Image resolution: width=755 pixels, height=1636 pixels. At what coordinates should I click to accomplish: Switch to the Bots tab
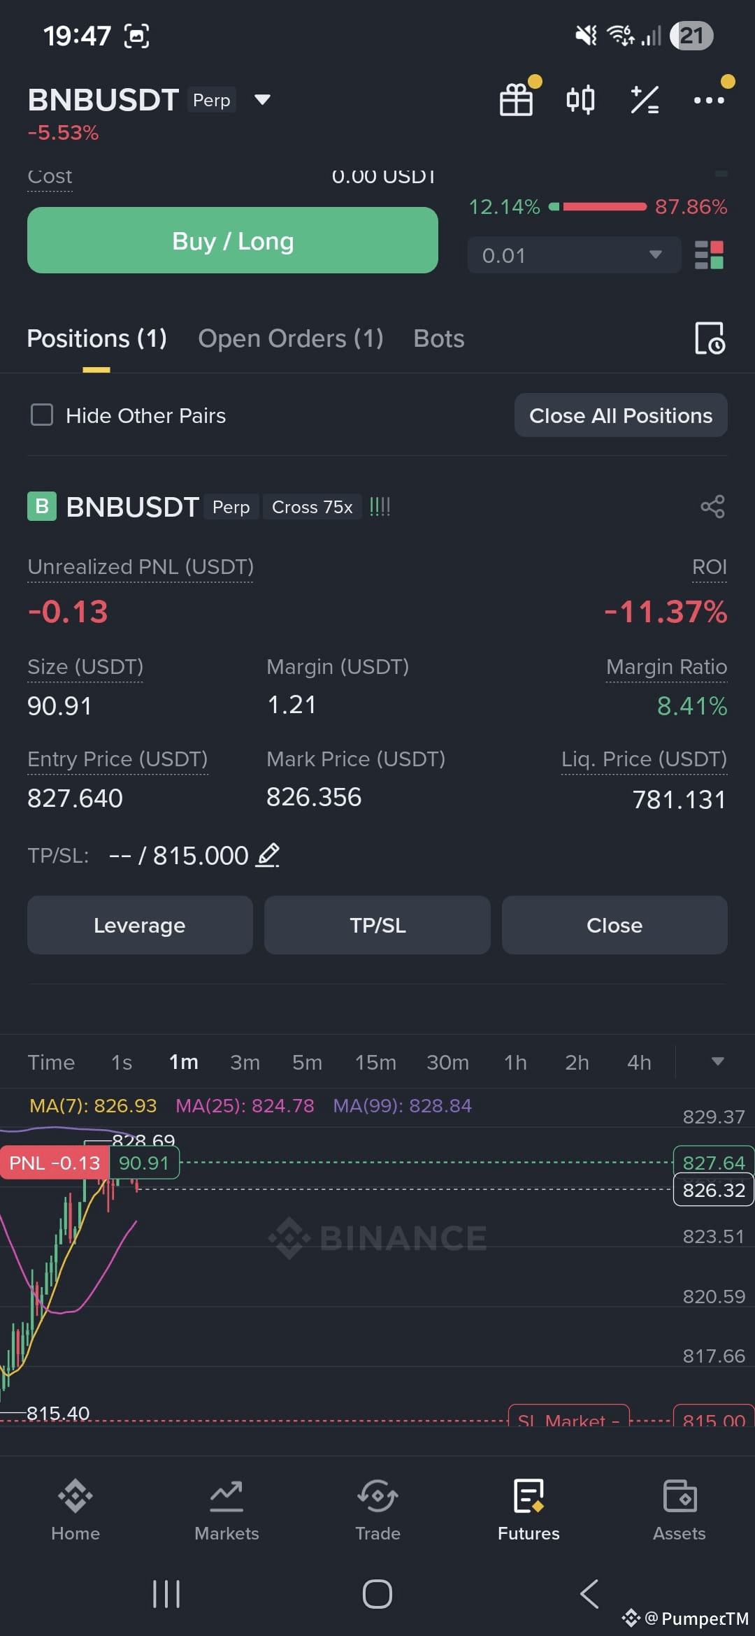(439, 339)
